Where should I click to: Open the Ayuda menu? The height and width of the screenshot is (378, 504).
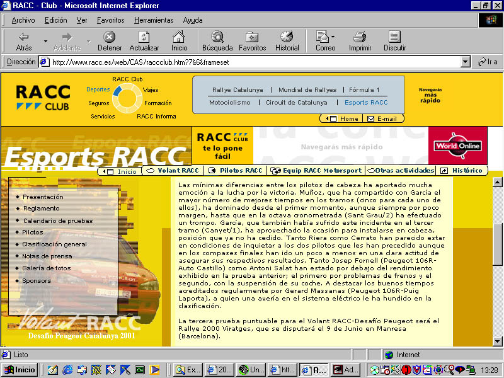(x=193, y=20)
